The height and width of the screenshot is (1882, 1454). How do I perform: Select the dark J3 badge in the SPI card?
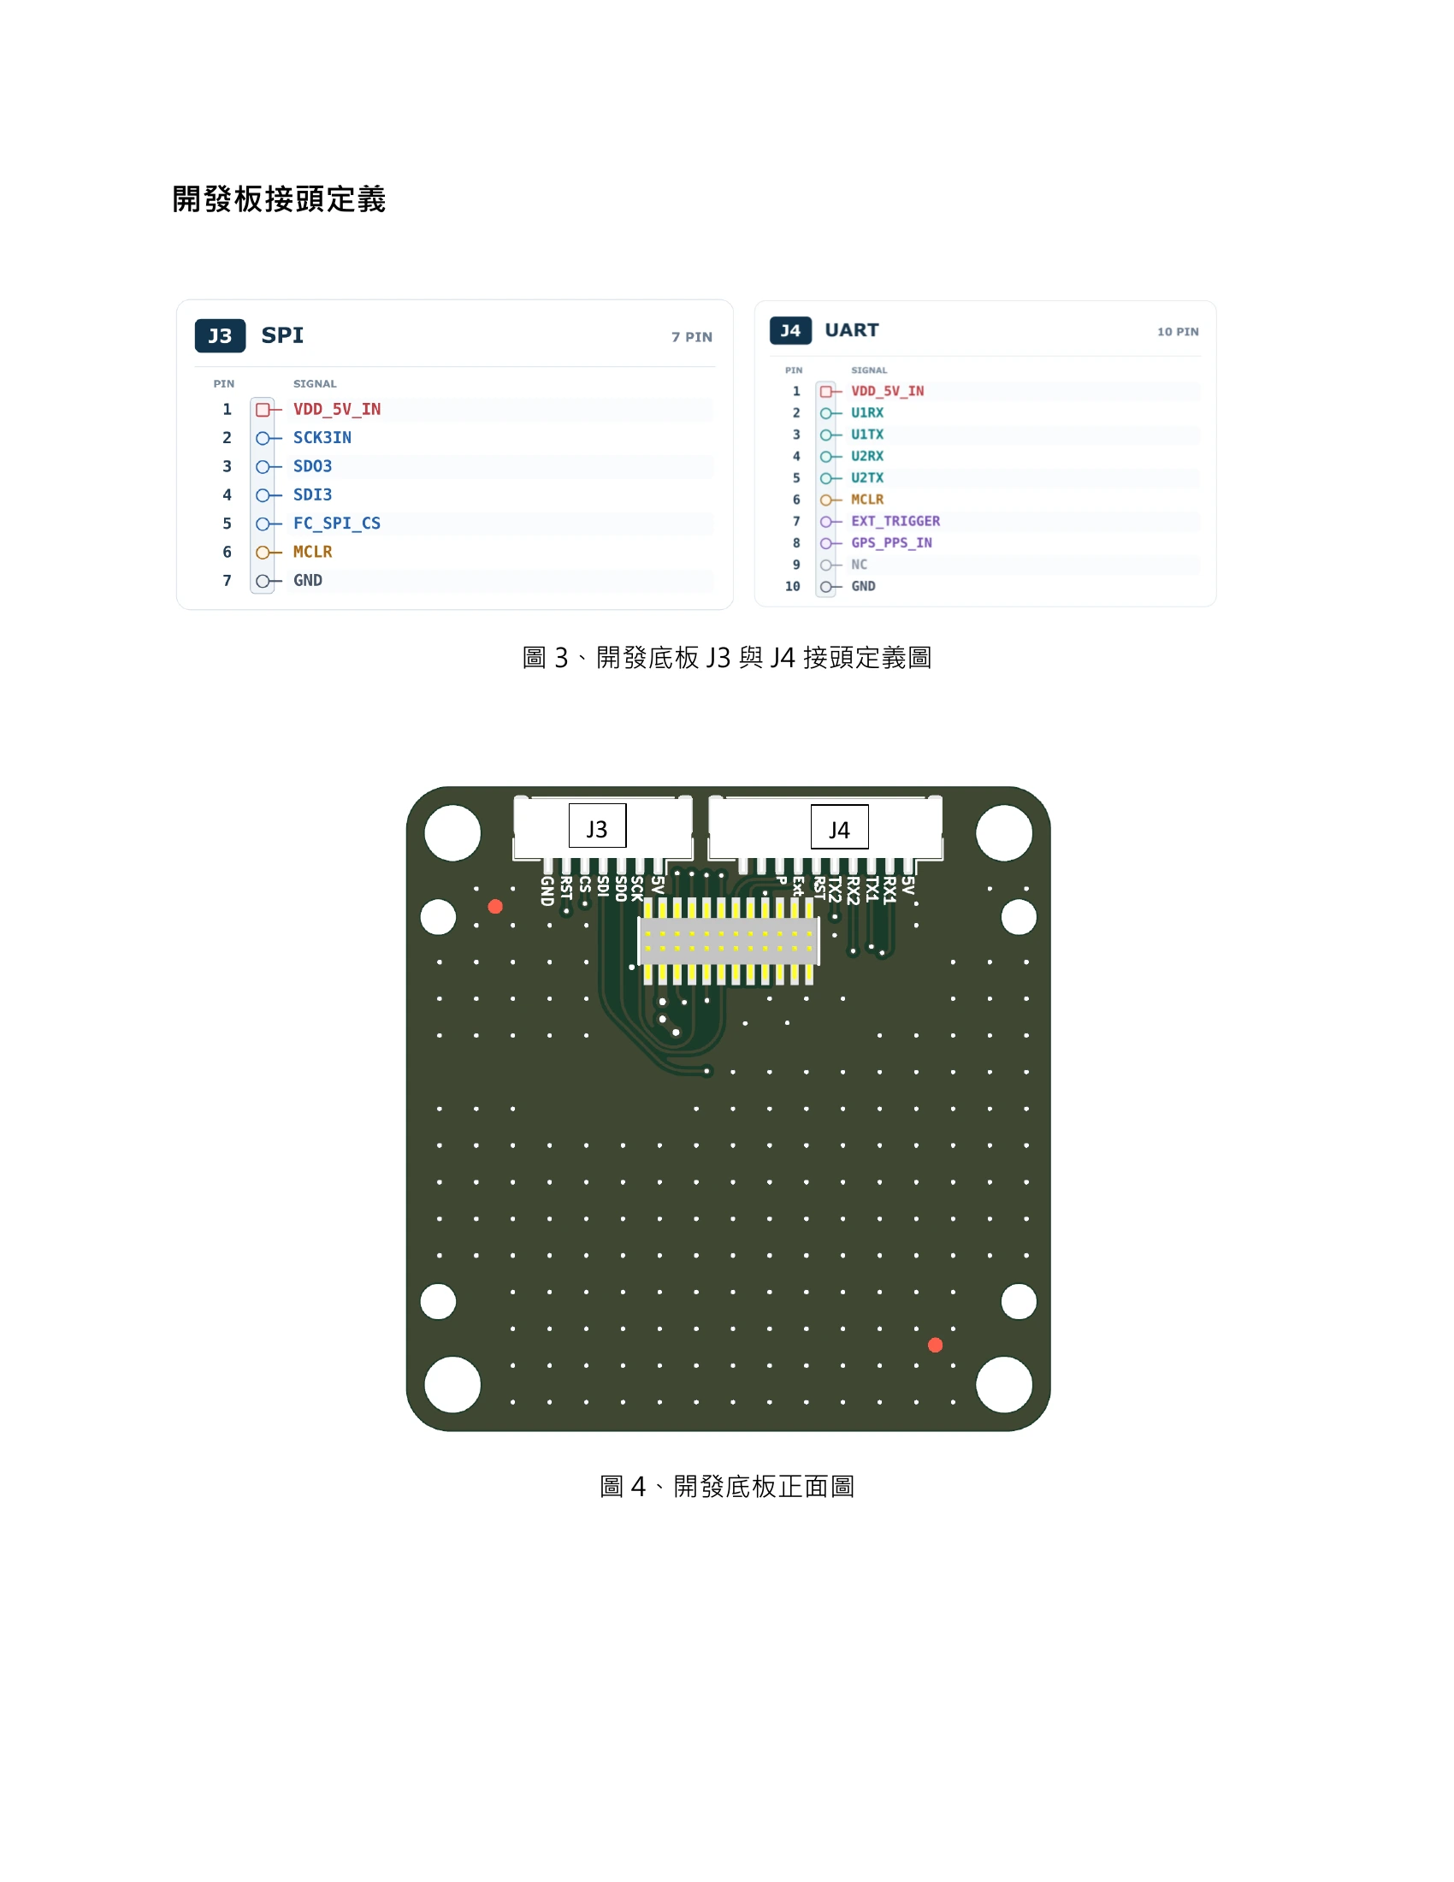(220, 335)
